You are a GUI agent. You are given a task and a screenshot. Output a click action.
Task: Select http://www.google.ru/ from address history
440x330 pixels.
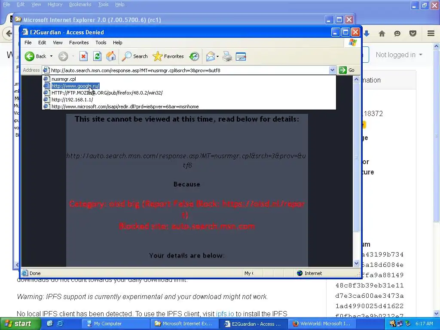pyautogui.click(x=189, y=86)
